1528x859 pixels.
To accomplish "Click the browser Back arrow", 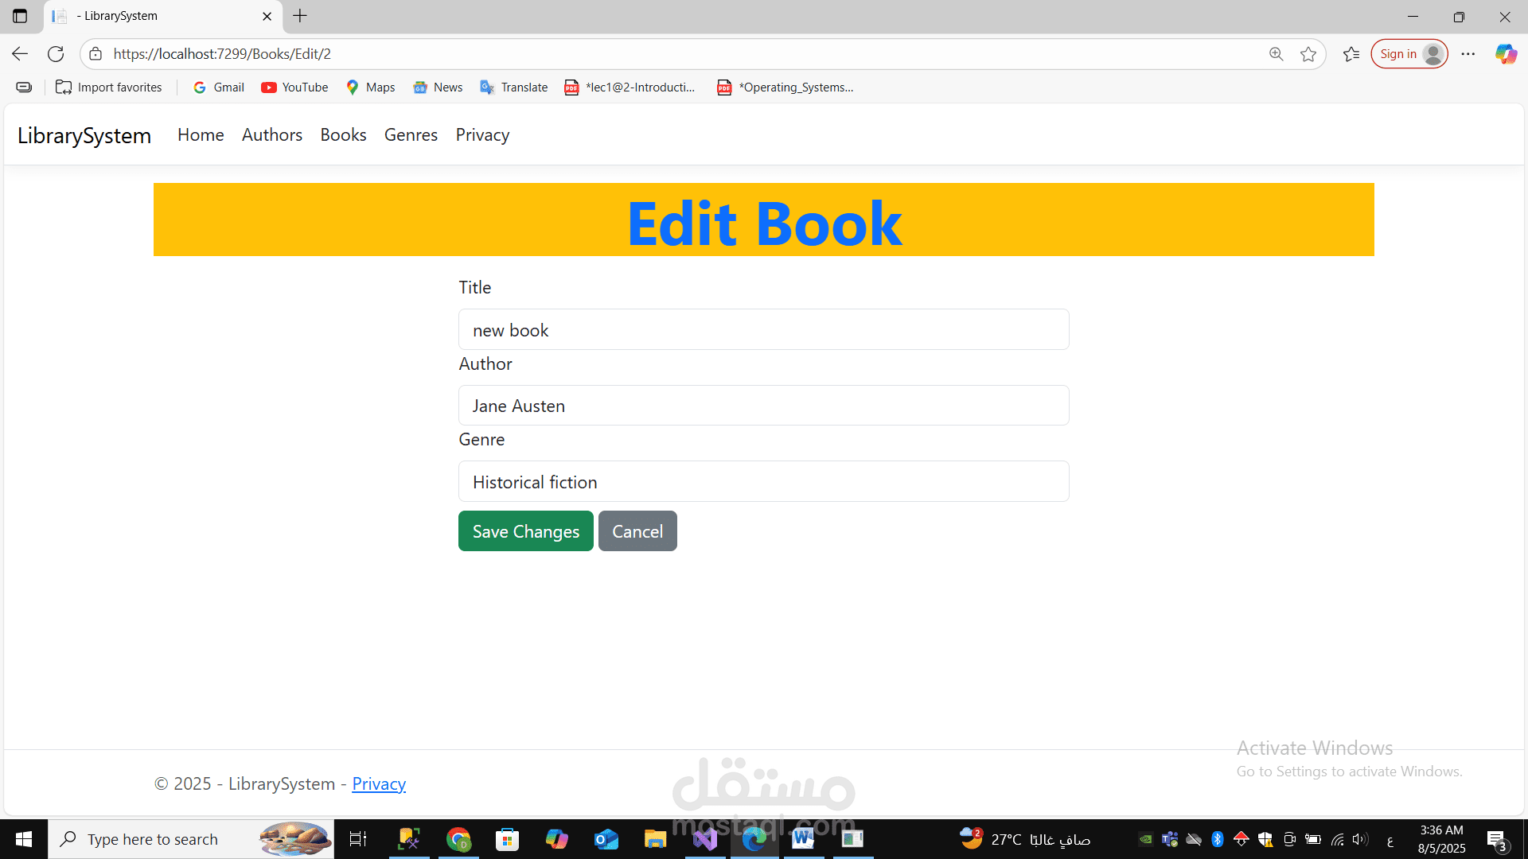I will 20,54.
